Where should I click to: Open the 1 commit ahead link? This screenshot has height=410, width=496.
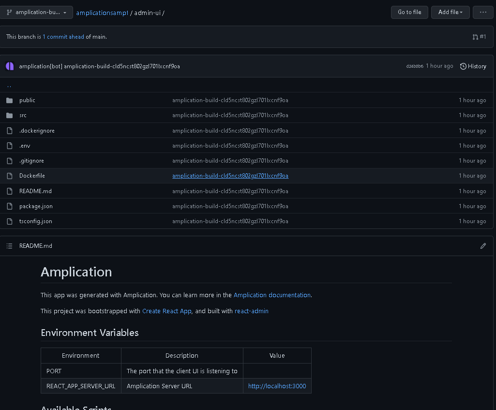click(63, 37)
